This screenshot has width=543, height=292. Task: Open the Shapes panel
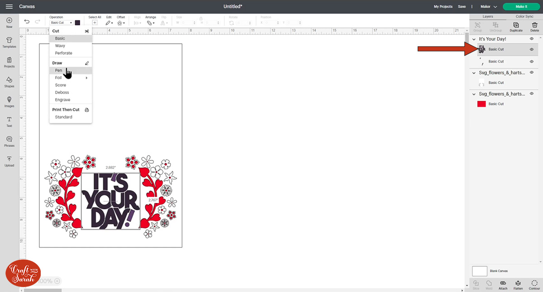coord(9,81)
